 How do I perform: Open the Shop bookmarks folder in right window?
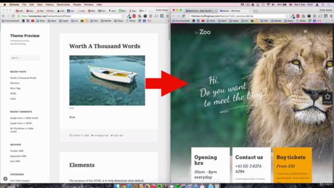click(211, 21)
